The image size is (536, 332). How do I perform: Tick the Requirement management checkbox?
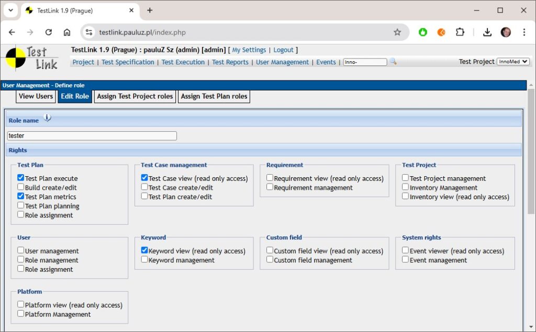point(270,187)
